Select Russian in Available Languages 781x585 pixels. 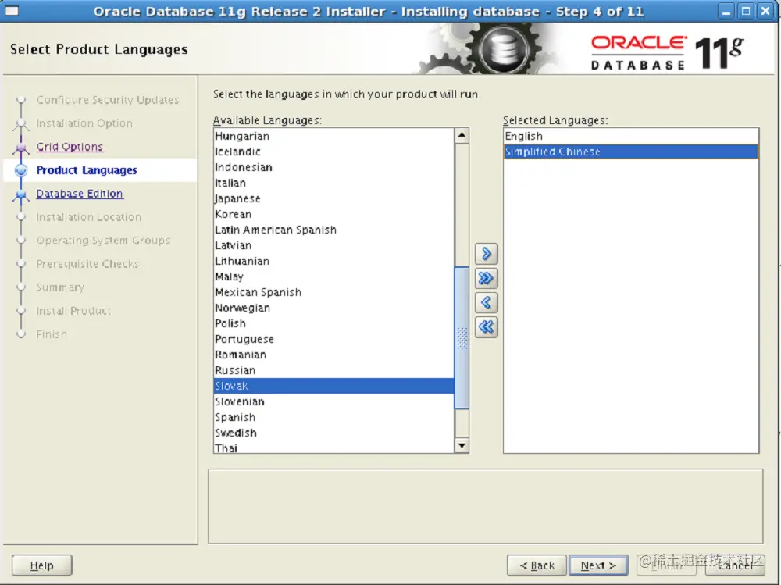point(235,370)
